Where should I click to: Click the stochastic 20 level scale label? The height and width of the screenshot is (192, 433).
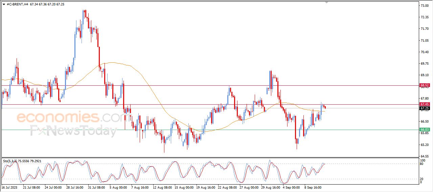click(x=421, y=179)
